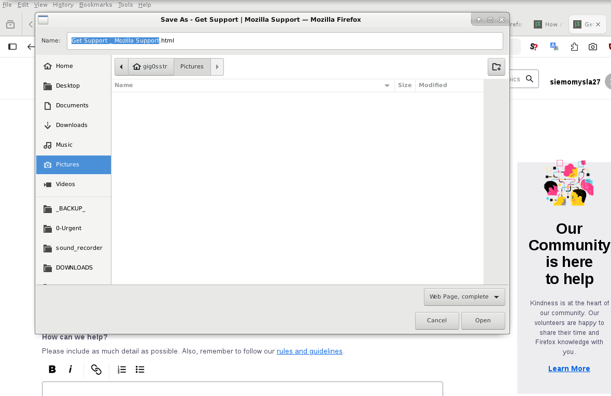Click the file Name input field
Image resolution: width=611 pixels, height=396 pixels.
[x=285, y=41]
